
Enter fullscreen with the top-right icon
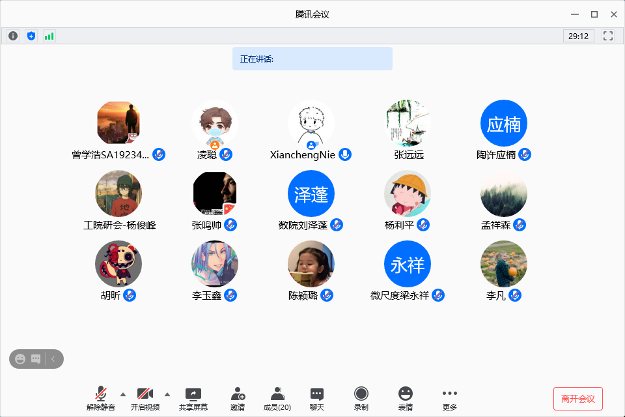click(608, 36)
